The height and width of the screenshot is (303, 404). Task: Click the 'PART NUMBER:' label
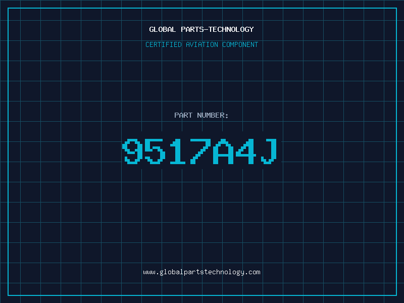tap(201, 115)
